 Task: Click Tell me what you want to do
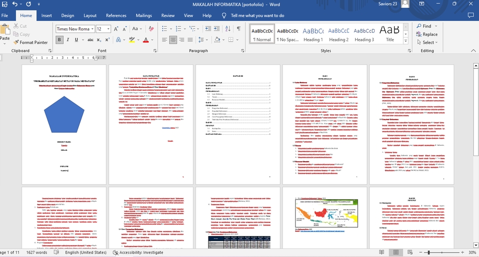[257, 15]
